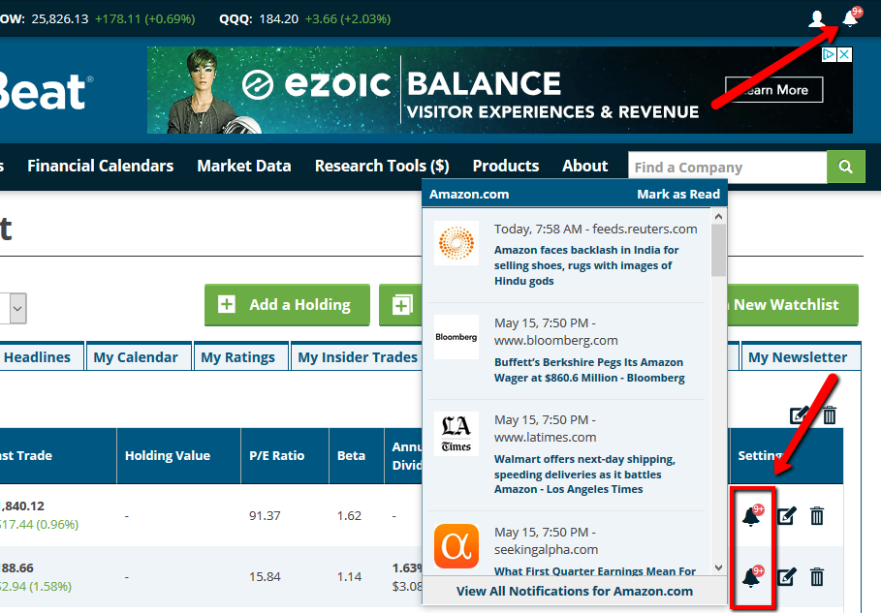Open the user account profile icon
This screenshot has height=613, width=881.
point(816,18)
